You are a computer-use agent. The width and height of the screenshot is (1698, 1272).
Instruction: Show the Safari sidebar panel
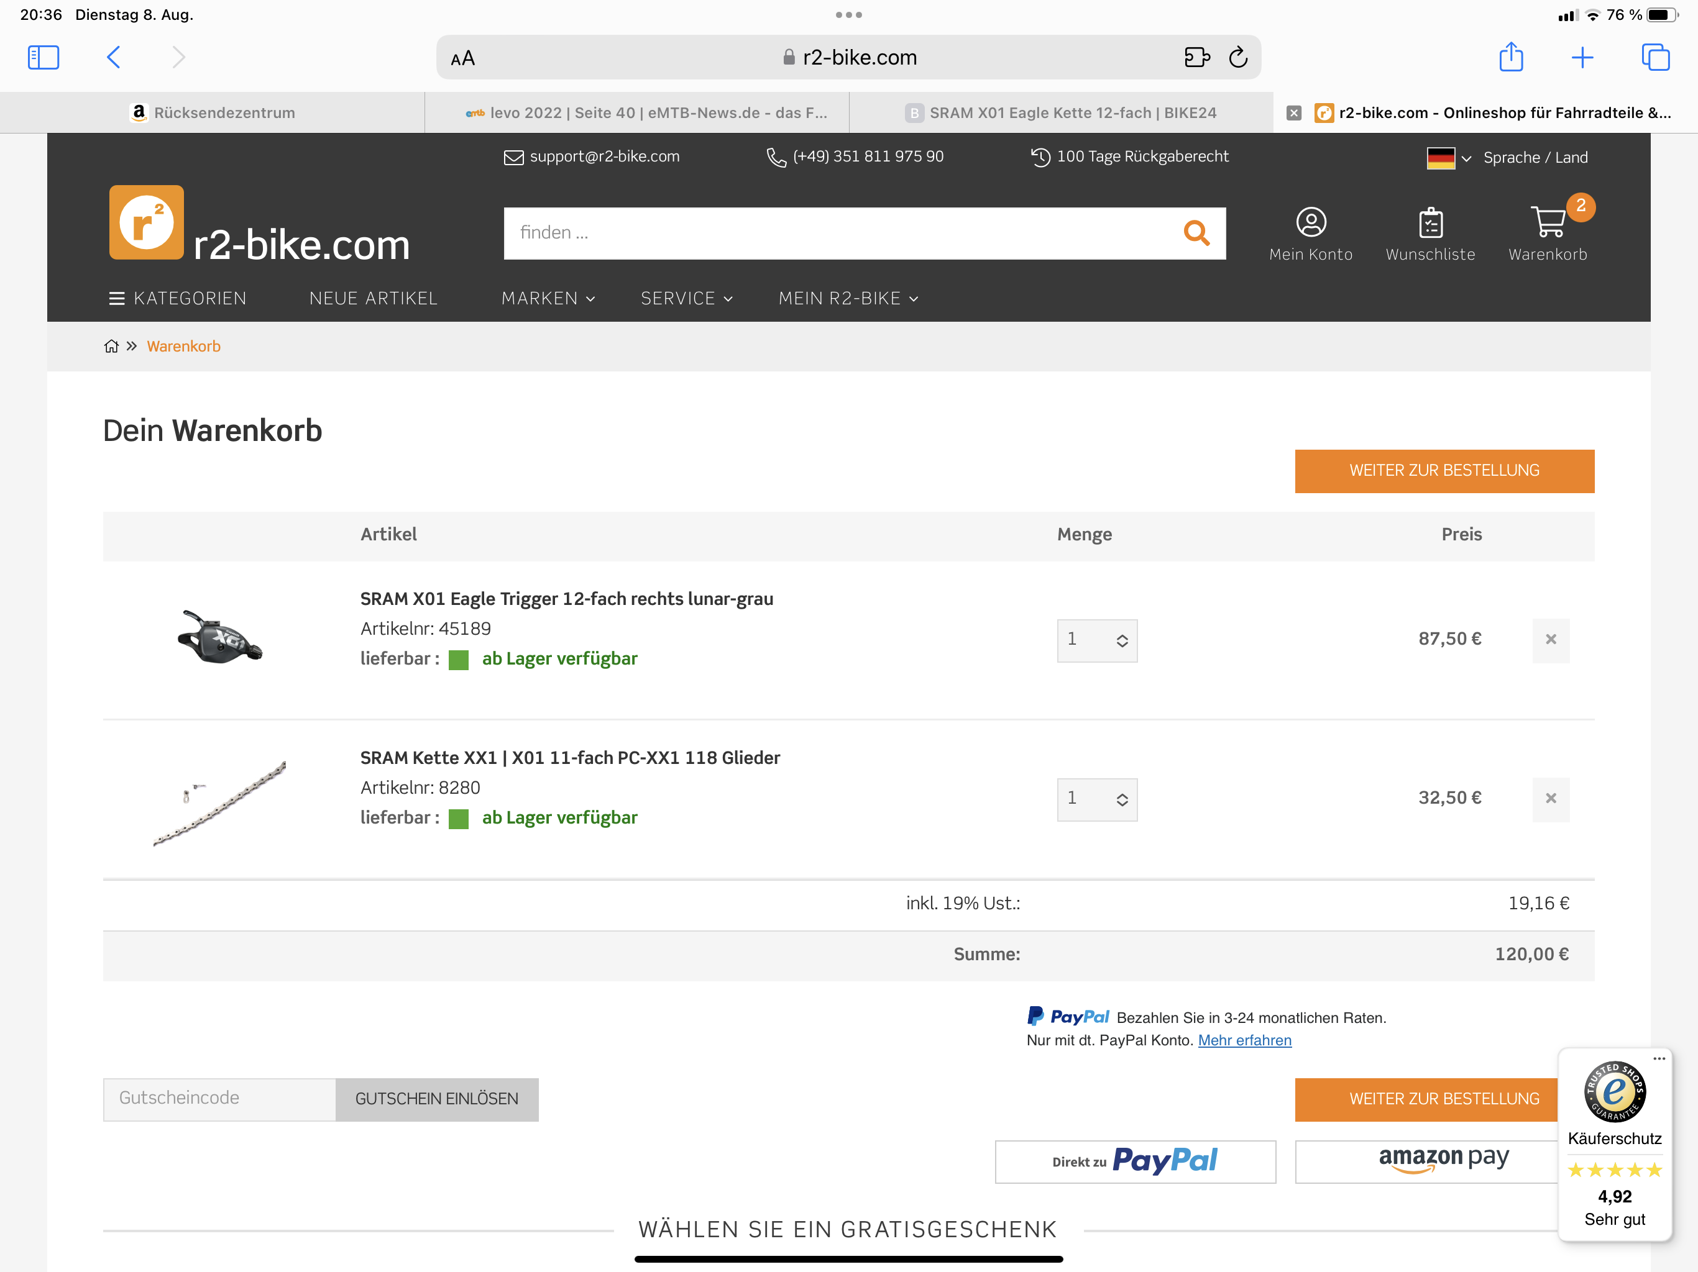[x=44, y=58]
